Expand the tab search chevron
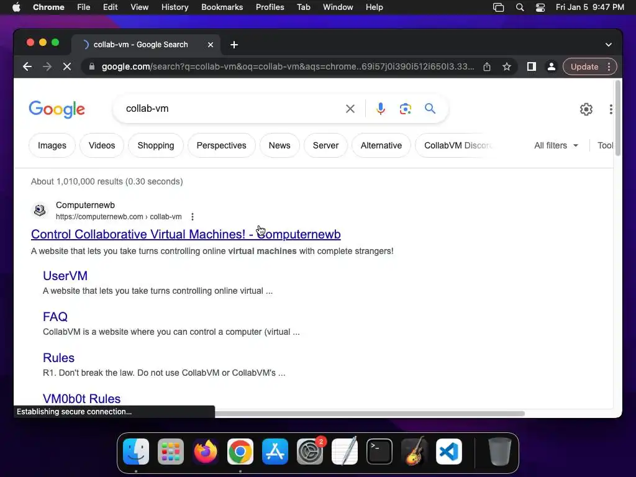Screen dimensions: 636x477 pos(609,45)
